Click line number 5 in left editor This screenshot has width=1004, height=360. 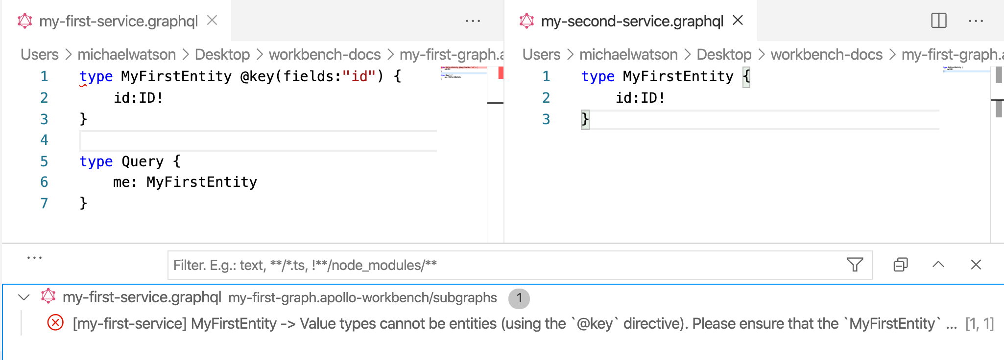(44, 161)
